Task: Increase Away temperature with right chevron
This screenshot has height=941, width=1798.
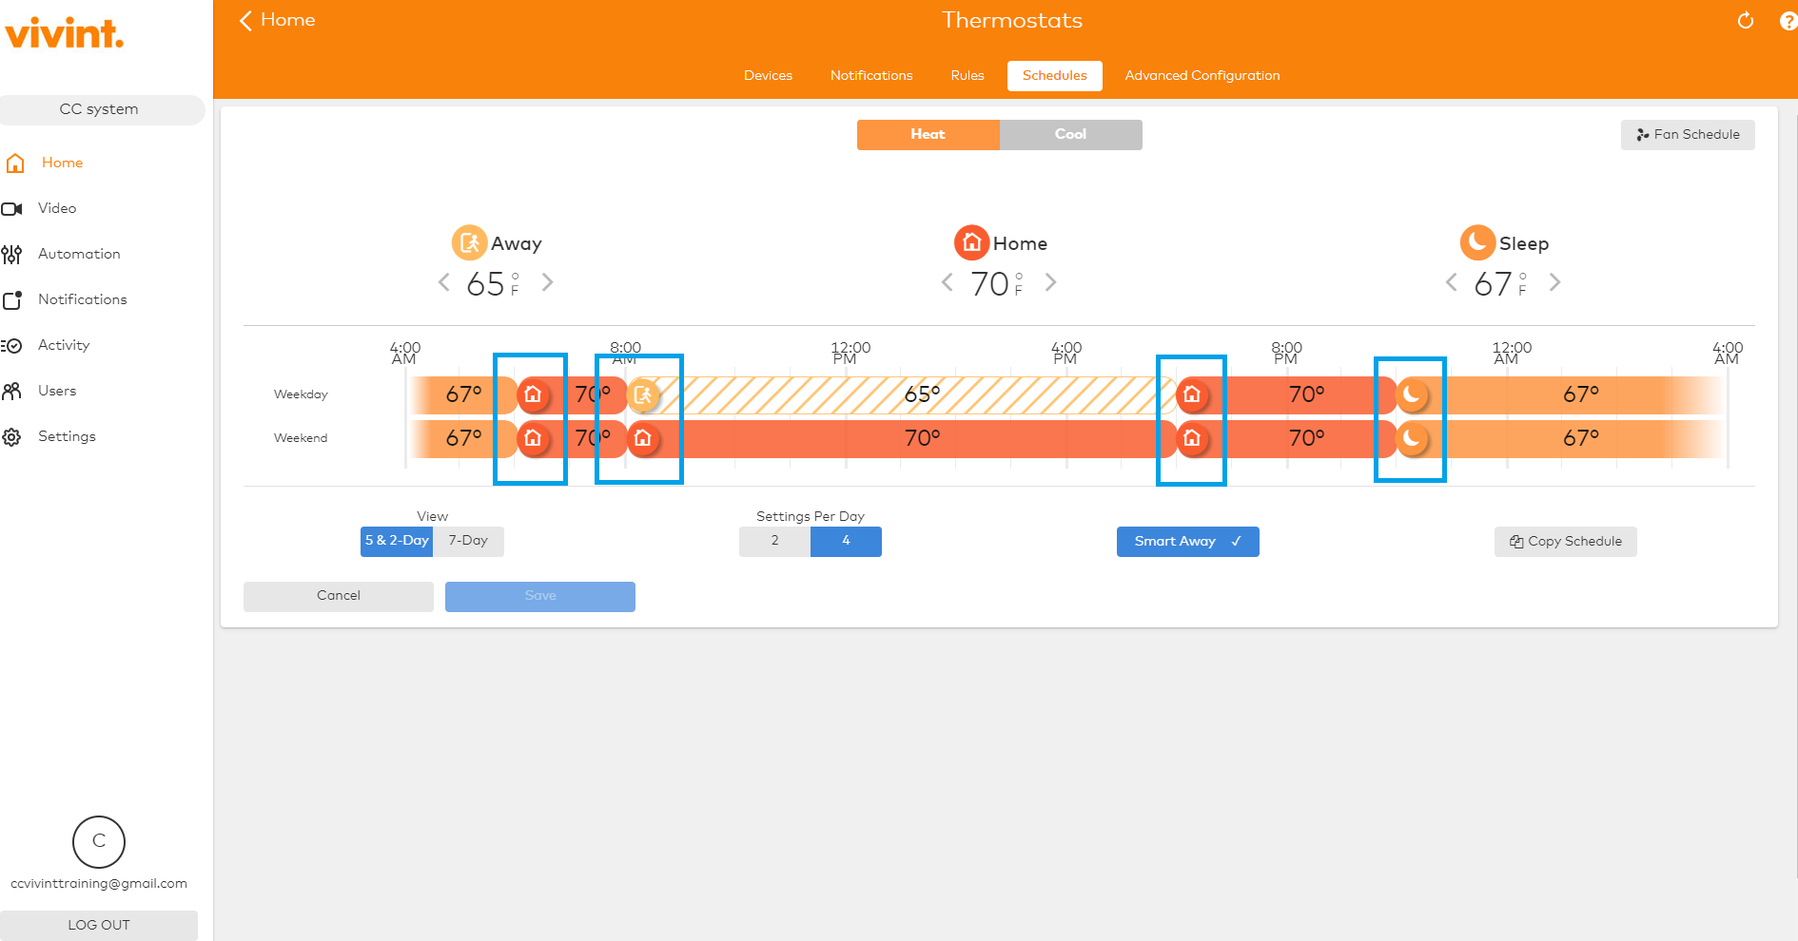Action: pos(547,282)
